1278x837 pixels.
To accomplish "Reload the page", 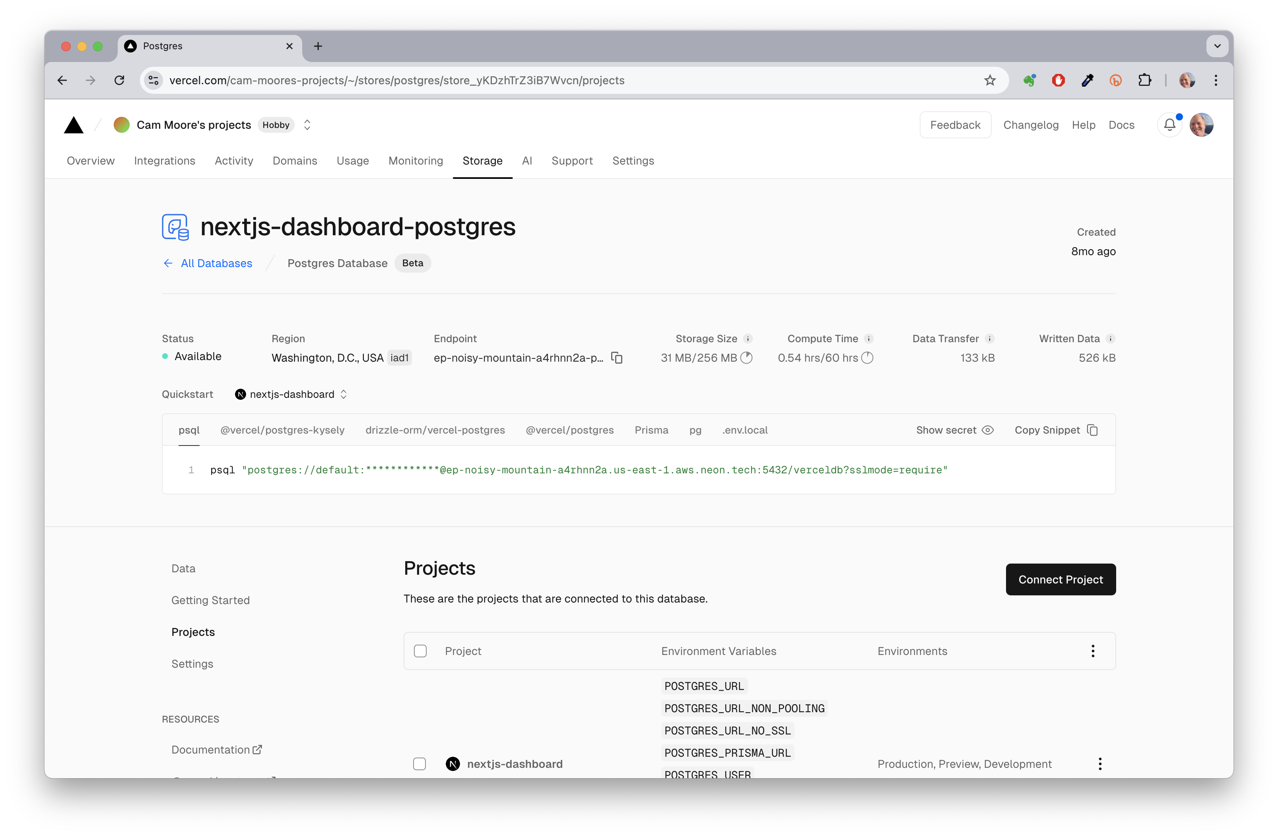I will point(119,80).
